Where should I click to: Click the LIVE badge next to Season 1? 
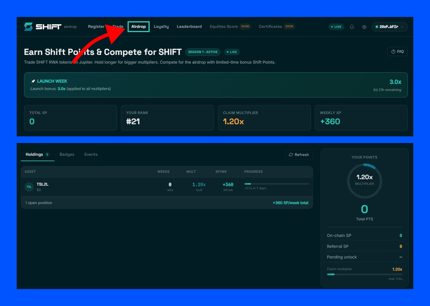click(x=232, y=52)
